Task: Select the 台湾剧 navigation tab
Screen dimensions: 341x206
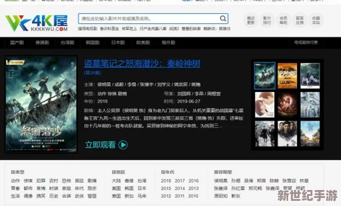Action: point(67,42)
